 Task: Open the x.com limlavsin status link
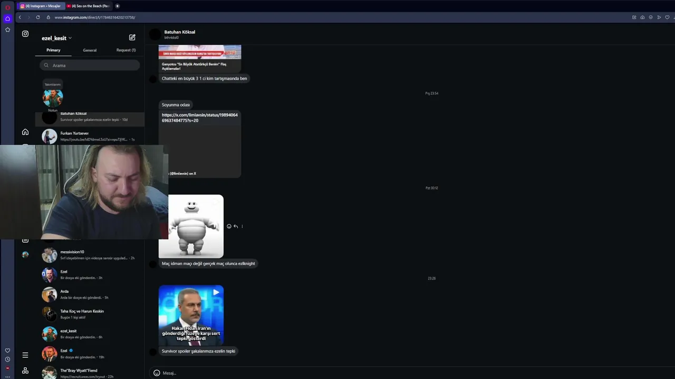pyautogui.click(x=200, y=117)
